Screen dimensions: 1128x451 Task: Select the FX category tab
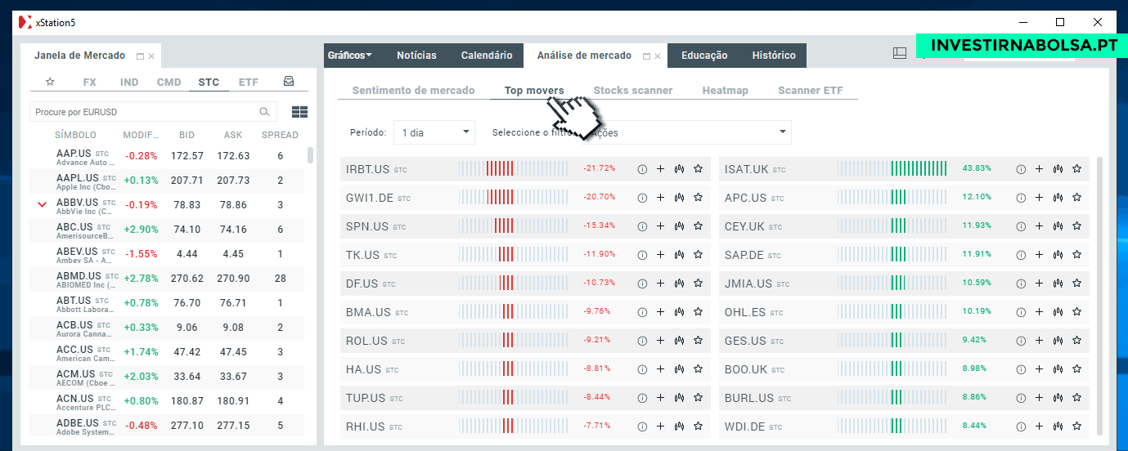click(90, 83)
